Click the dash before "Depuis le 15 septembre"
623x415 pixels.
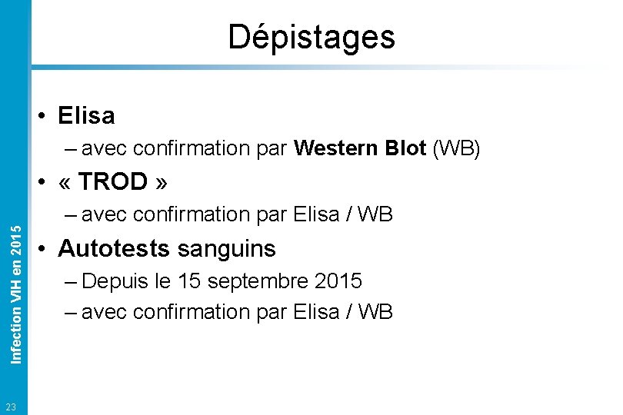click(71, 281)
